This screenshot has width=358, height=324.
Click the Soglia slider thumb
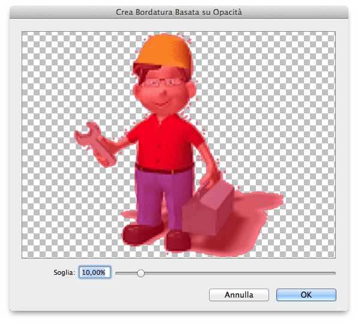tap(141, 273)
